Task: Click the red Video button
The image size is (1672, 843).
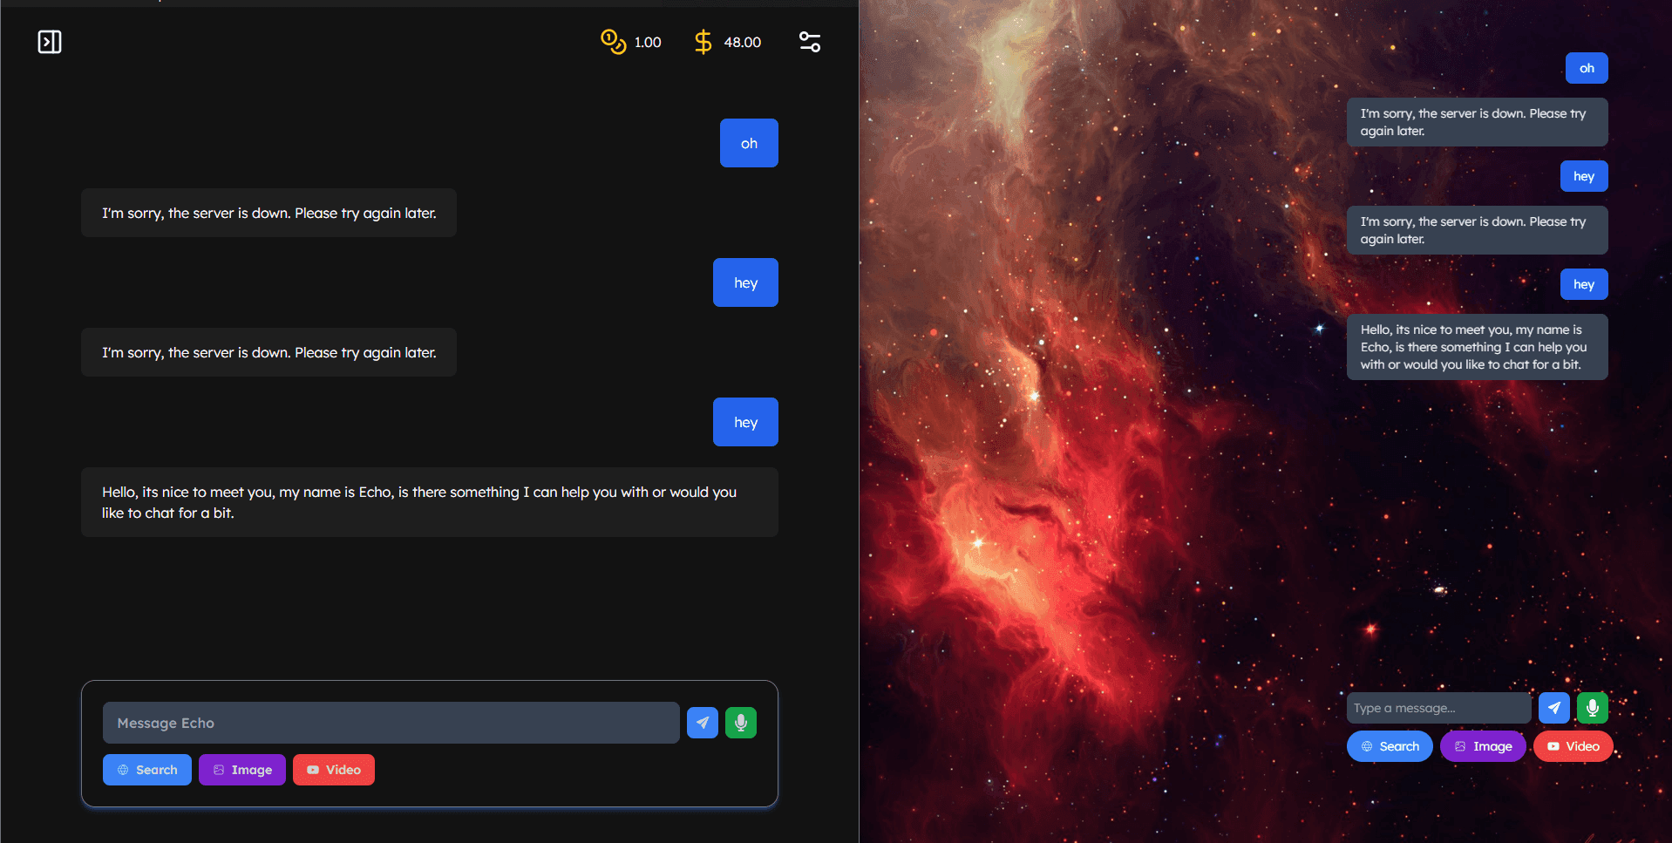Action: click(334, 769)
